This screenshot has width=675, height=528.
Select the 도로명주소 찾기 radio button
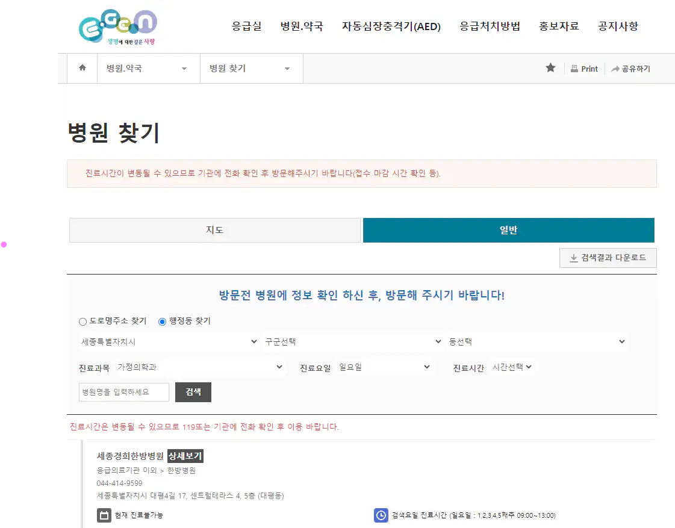click(x=82, y=321)
